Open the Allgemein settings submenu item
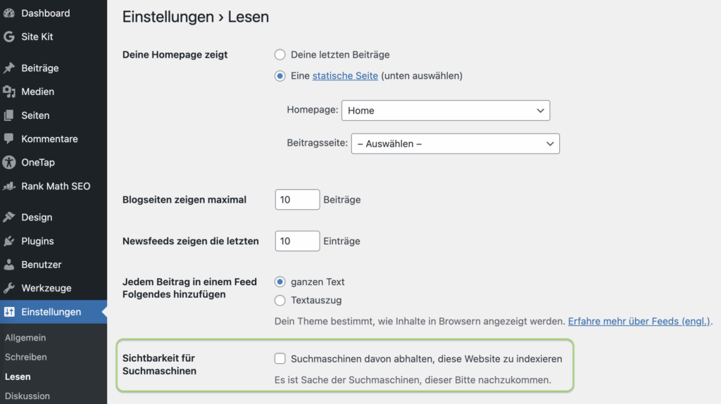This screenshot has width=721, height=404. tap(25, 338)
